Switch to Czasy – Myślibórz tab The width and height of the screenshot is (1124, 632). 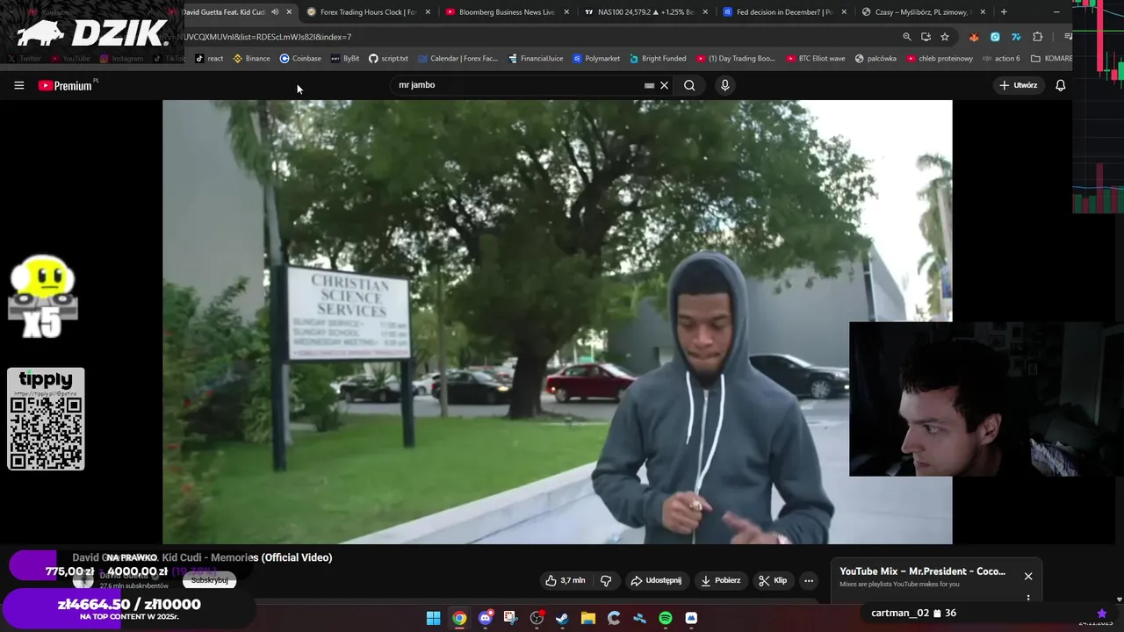922,12
